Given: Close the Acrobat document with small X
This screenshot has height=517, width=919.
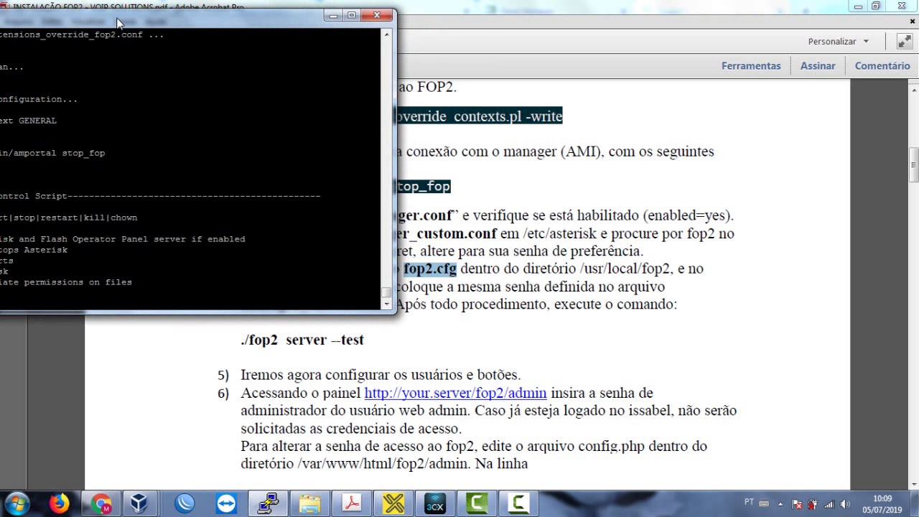Looking at the screenshot, I should (x=913, y=22).
